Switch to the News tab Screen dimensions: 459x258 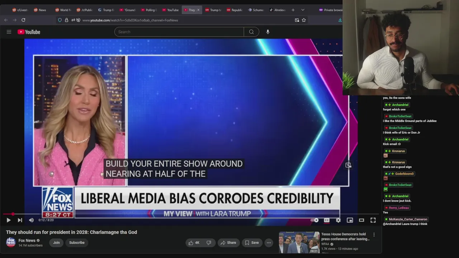coord(40,10)
